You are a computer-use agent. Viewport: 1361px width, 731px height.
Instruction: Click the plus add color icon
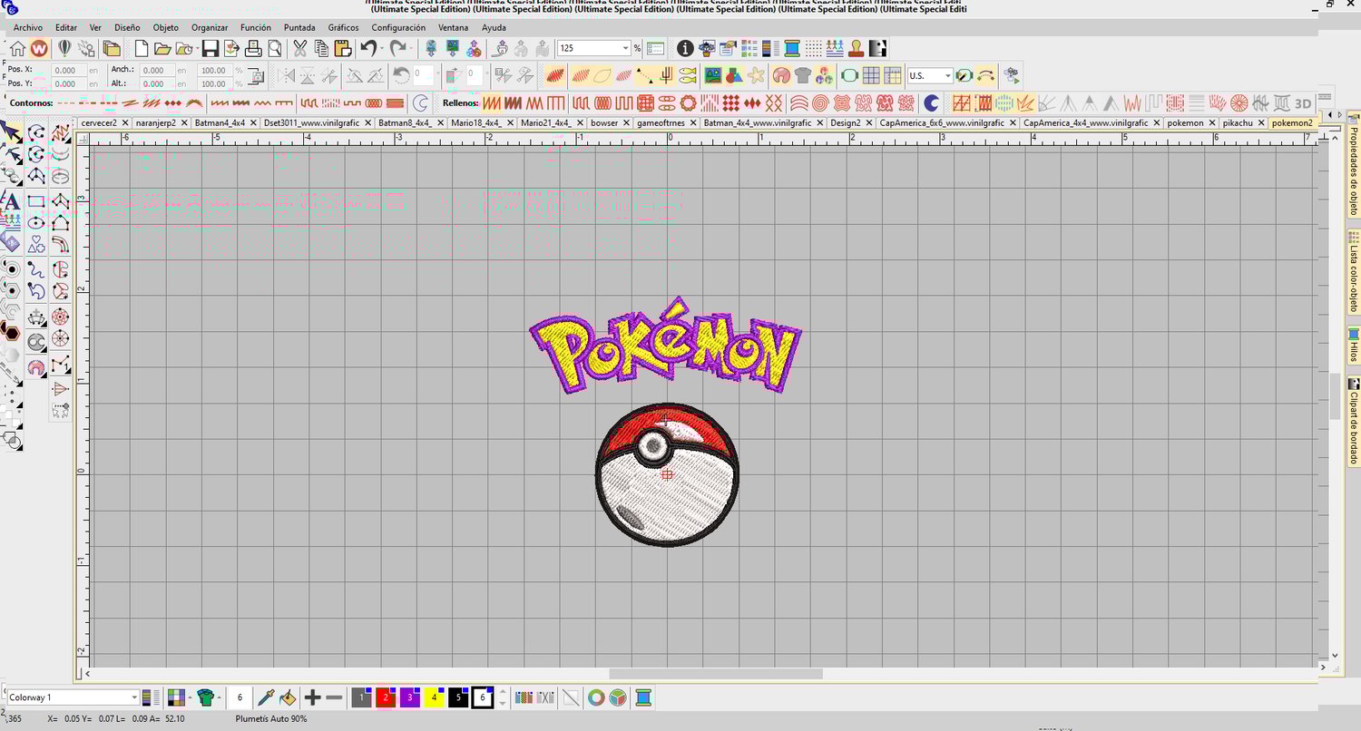tap(313, 697)
